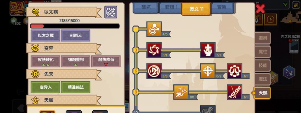Open the 道具 side tab
The width and height of the screenshot is (301, 113).
[x=263, y=38]
